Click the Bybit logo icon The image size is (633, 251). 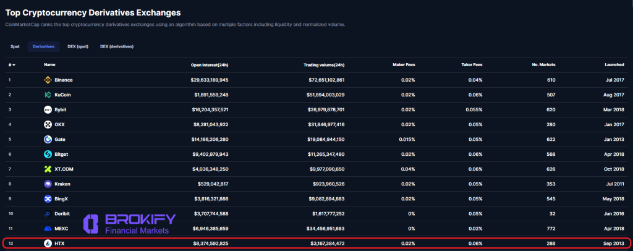(x=48, y=109)
